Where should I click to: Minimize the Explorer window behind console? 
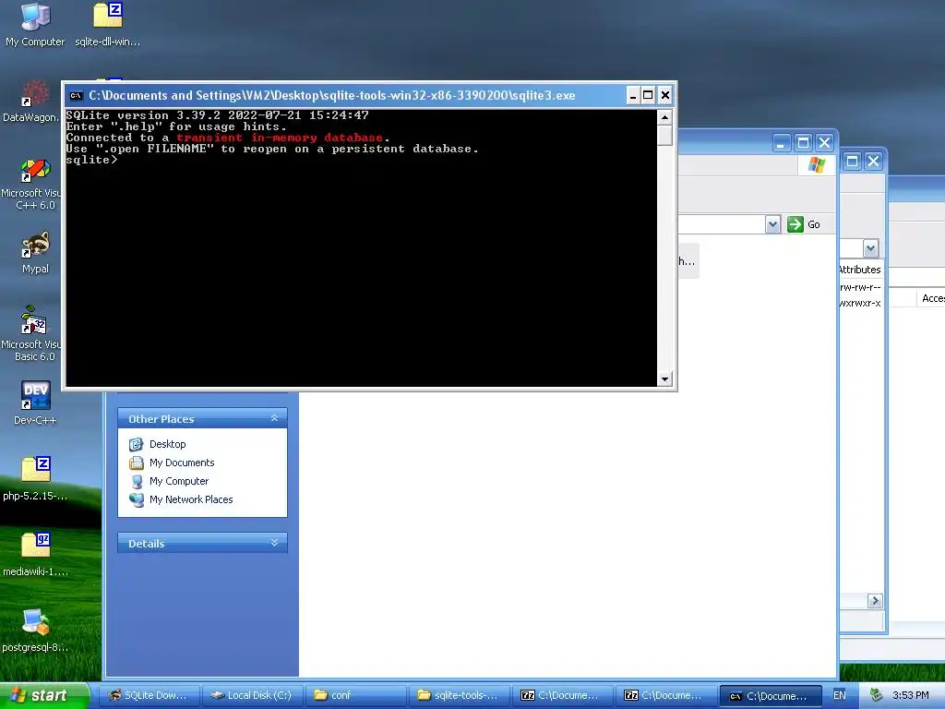(781, 143)
